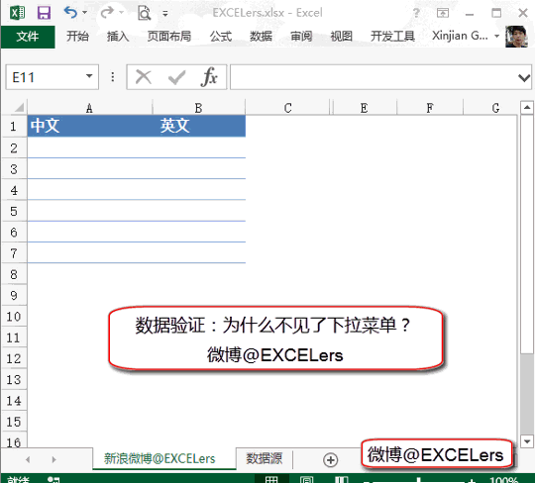Toggle the ribbon display options icon
This screenshot has height=483, width=535.
(443, 13)
